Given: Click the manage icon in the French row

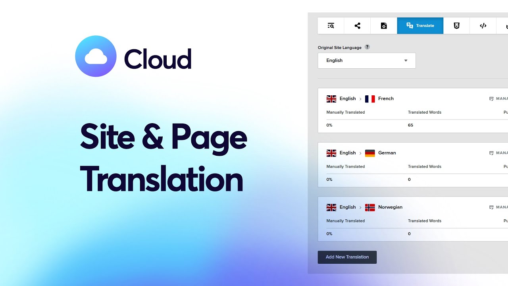Looking at the screenshot, I should (x=491, y=99).
